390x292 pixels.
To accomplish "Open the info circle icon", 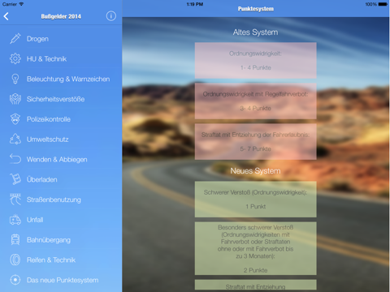I will 110,16.
